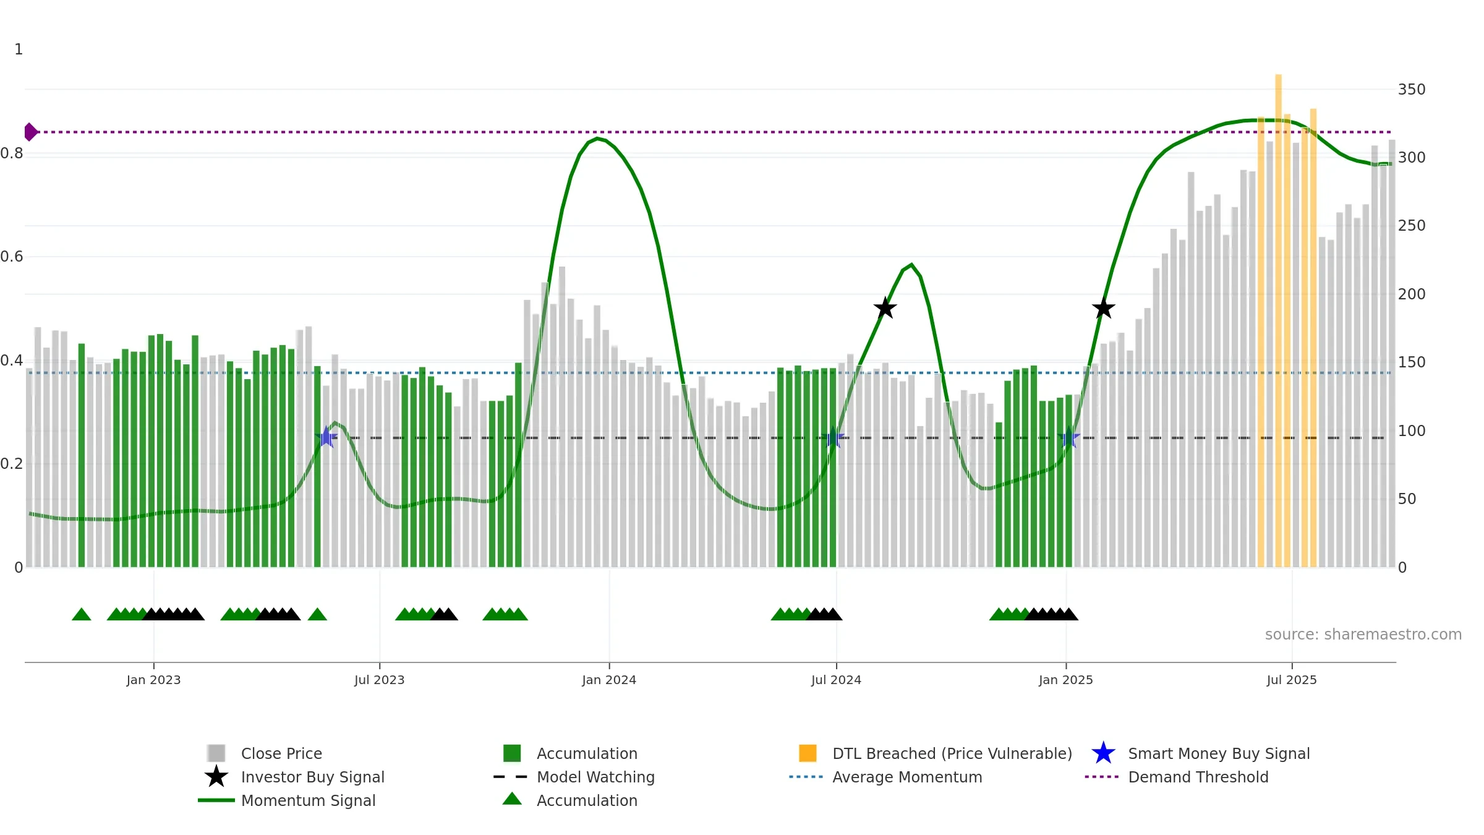
Task: Click the black Investor Buy Signal legend star
Action: [216, 776]
